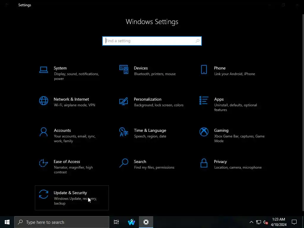The height and width of the screenshot is (228, 304).
Task: Click the Privacy heading
Action: [x=220, y=162]
